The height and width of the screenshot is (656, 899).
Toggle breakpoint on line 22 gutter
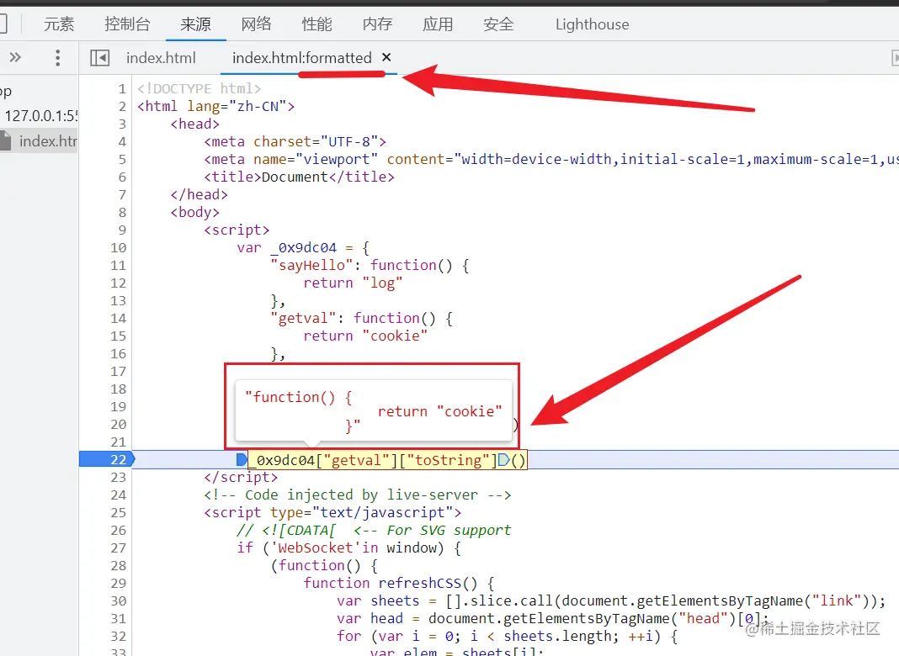click(x=107, y=459)
